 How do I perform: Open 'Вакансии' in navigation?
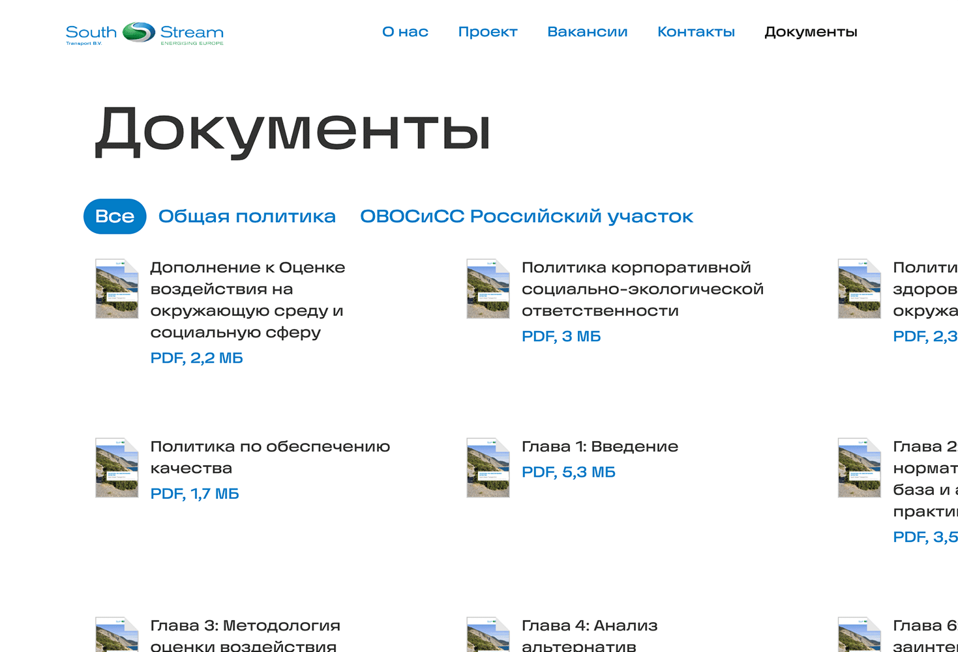587,32
